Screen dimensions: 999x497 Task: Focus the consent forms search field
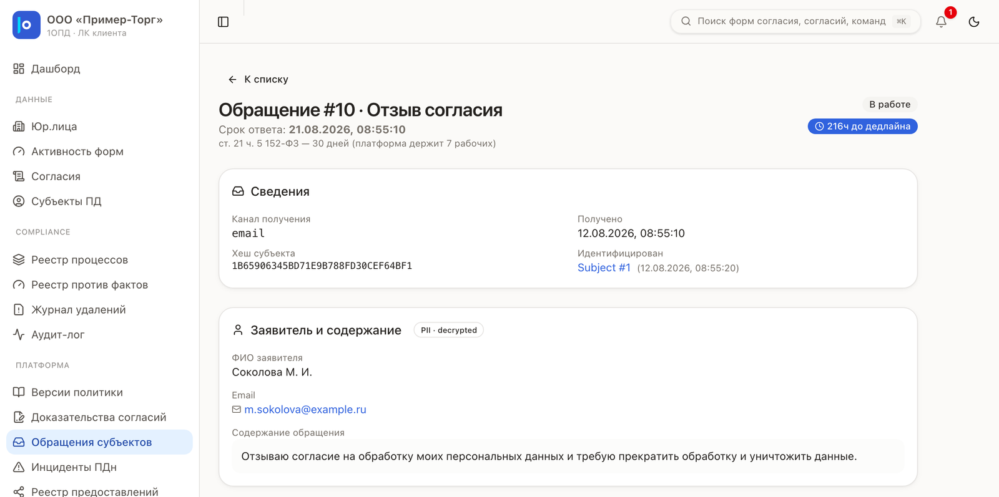795,21
